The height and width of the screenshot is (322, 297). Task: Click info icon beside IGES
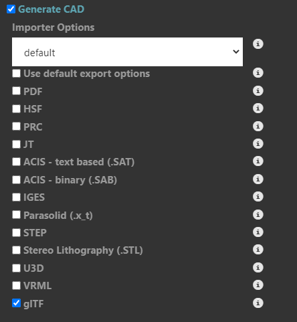258,197
